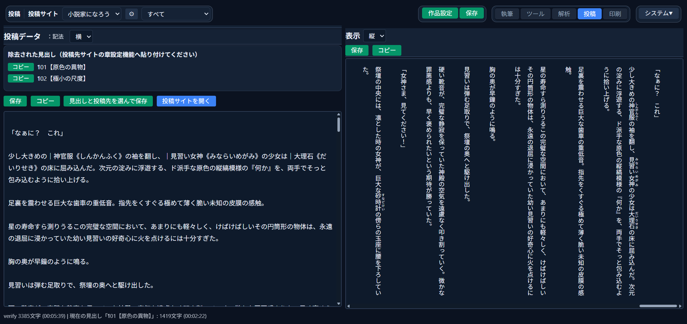
Task: Click the heading text ¶01【原色の異物】
Action: click(x=62, y=67)
